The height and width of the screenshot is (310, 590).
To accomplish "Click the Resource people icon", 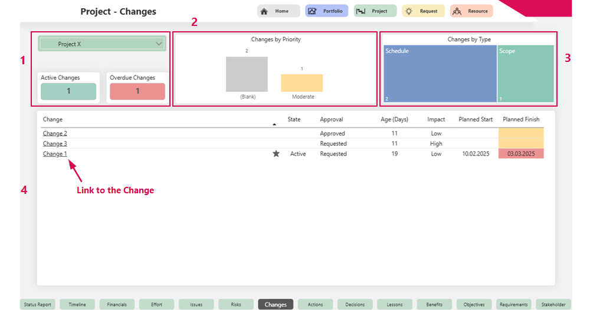I will pos(457,11).
